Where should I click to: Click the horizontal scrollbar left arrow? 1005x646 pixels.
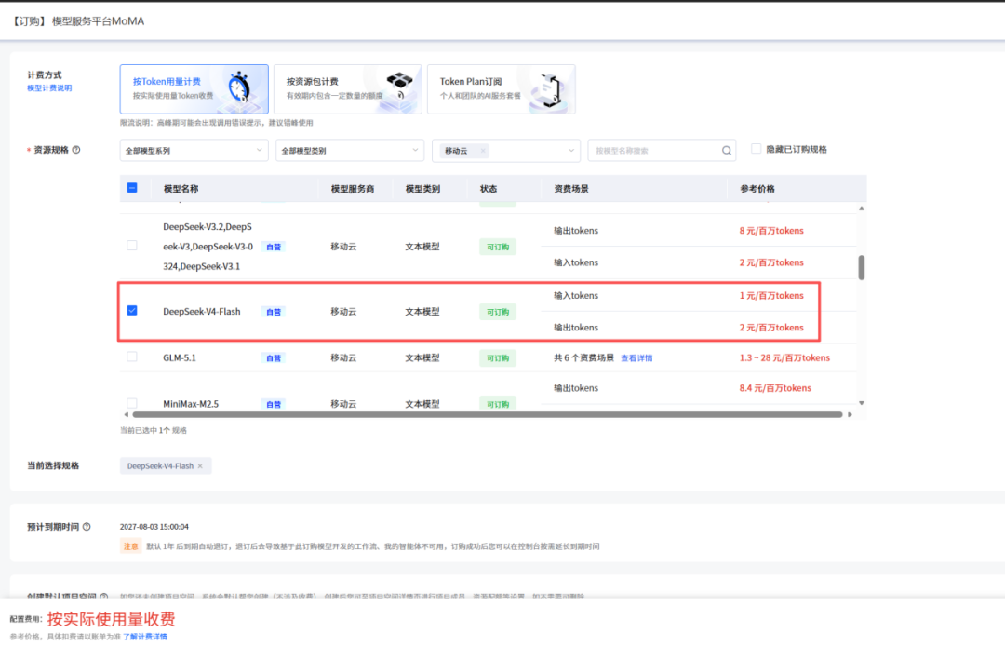127,414
